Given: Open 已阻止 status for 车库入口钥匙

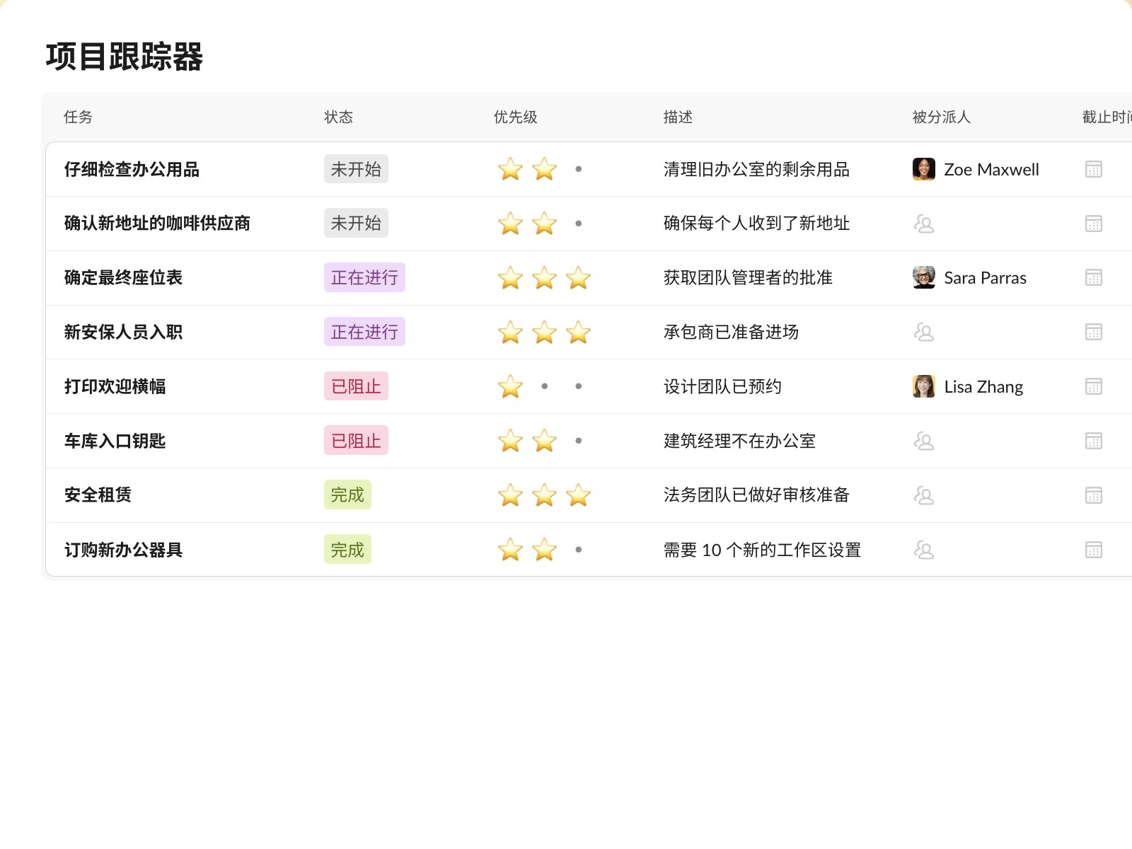Looking at the screenshot, I should pos(356,441).
